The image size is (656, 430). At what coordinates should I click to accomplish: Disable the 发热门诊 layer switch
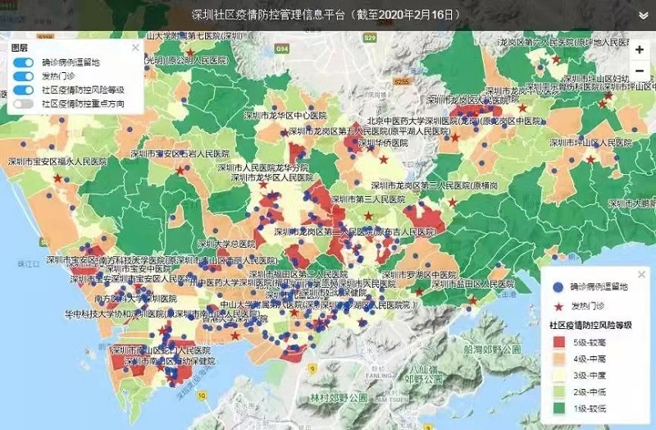pos(24,76)
